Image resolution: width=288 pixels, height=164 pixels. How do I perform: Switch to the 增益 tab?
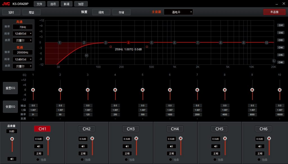click(31, 12)
